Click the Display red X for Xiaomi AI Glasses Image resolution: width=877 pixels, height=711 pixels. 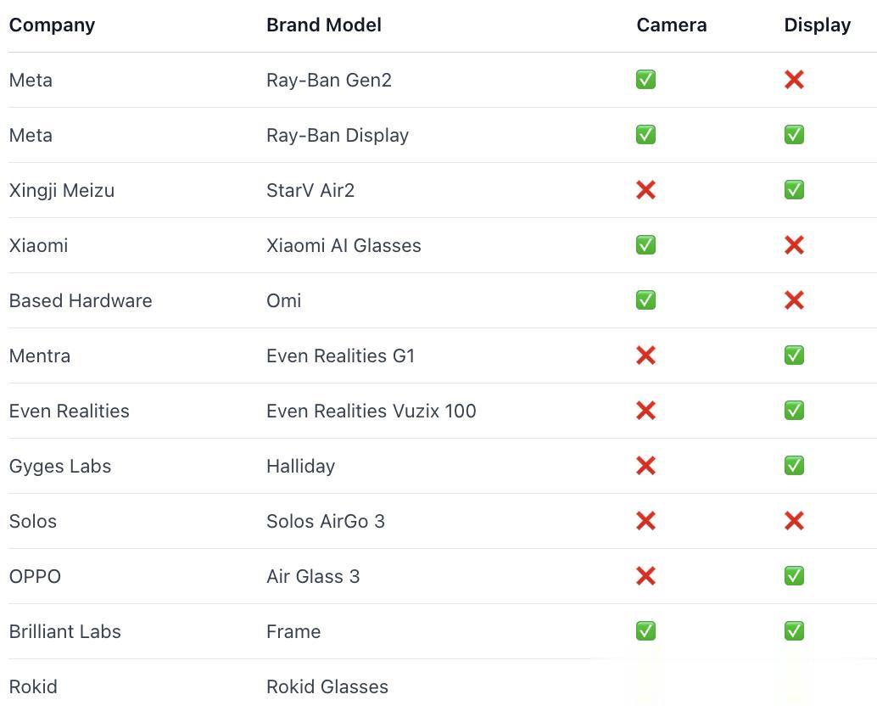(x=794, y=245)
